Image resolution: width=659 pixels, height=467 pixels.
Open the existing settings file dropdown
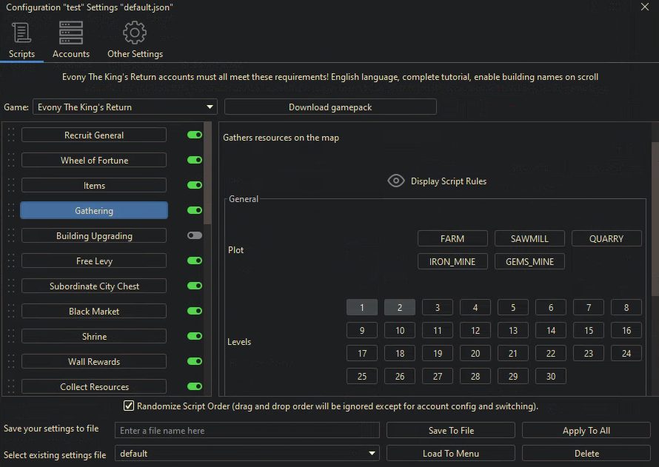tap(372, 454)
